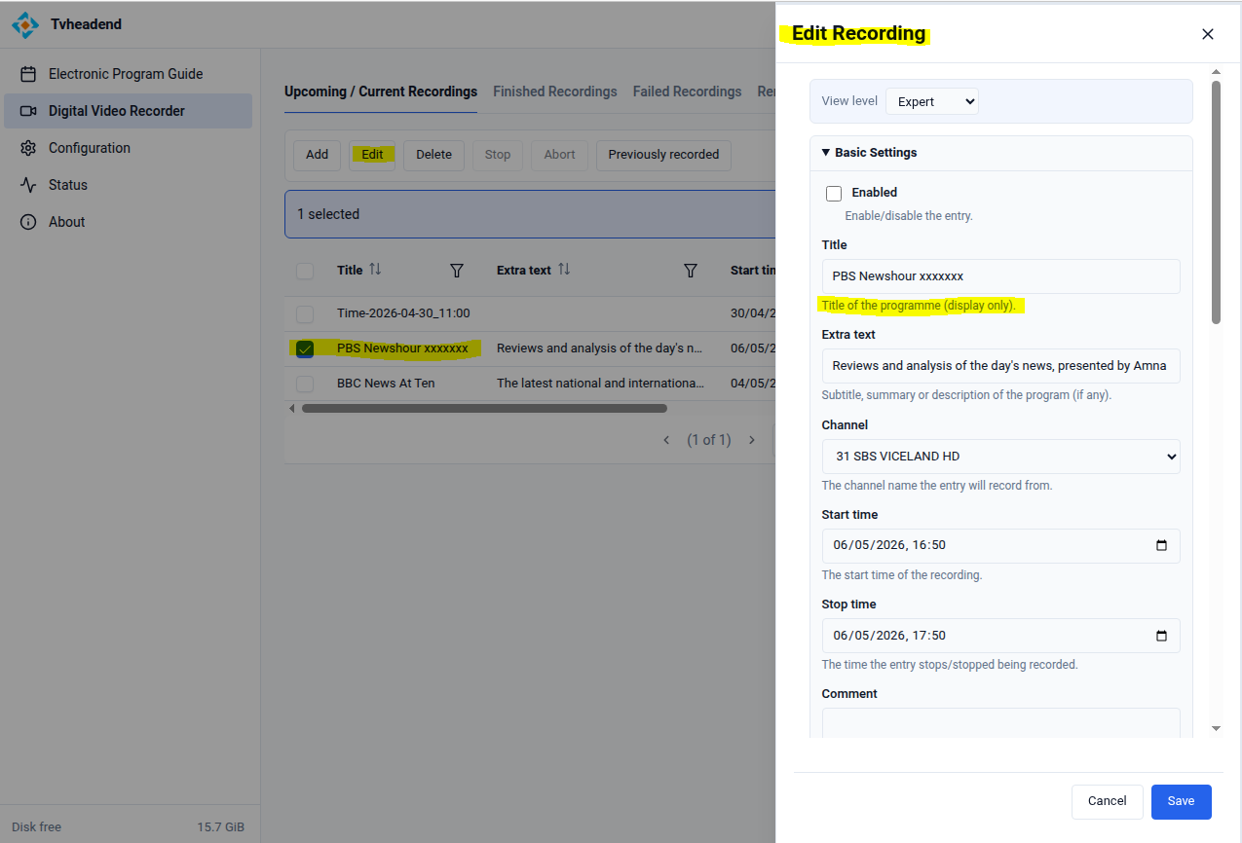Click the About info icon

tap(28, 222)
